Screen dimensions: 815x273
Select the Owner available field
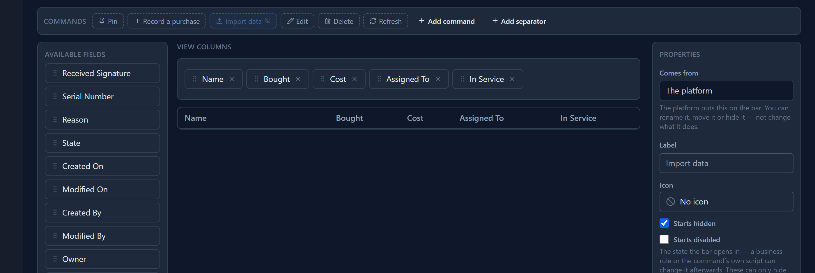(102, 259)
